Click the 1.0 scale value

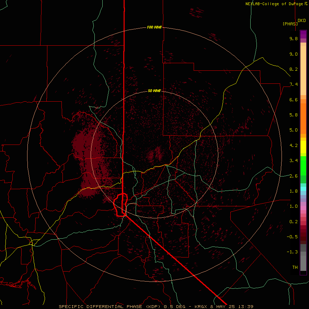294,206
